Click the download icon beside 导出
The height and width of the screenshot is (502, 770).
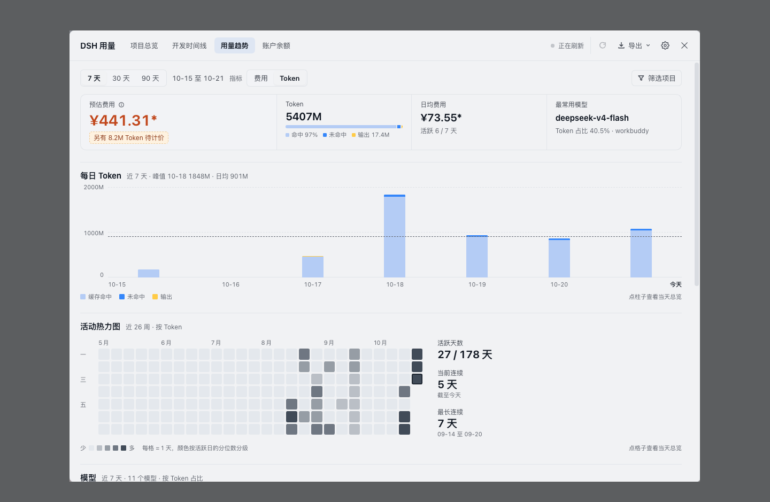point(621,45)
